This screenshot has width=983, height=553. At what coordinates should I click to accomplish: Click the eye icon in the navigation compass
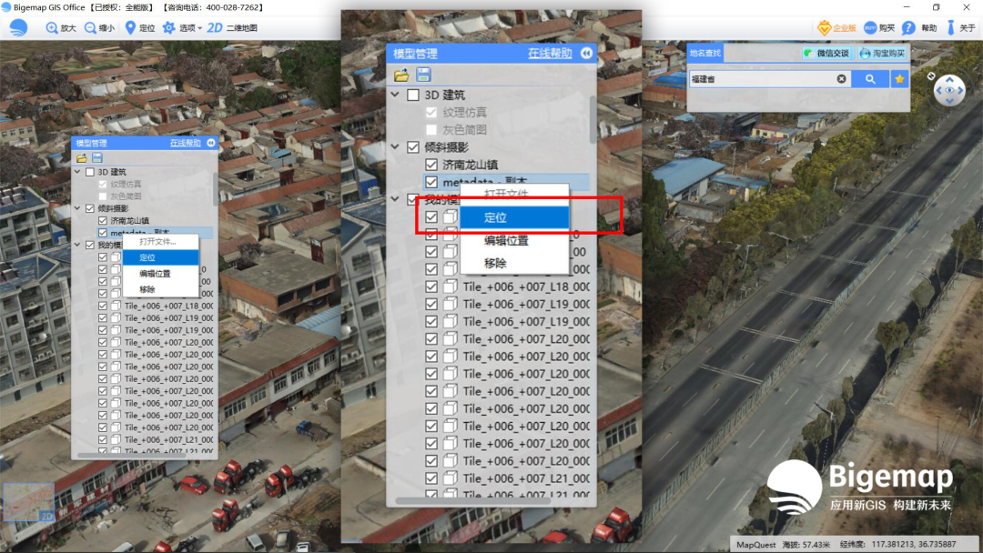(949, 91)
